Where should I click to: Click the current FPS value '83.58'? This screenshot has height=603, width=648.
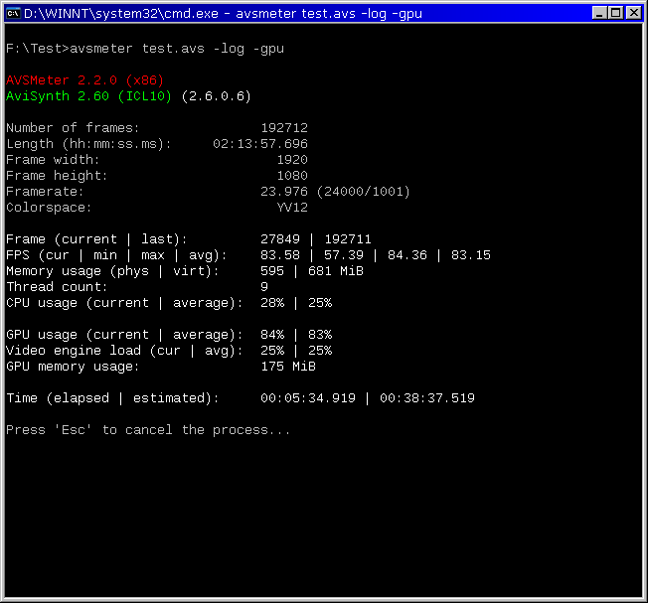coord(280,255)
